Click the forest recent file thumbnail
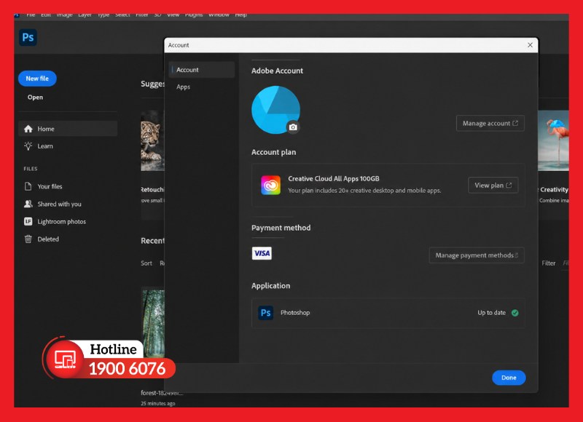Viewport: 583px width, 422px height. tap(152, 323)
